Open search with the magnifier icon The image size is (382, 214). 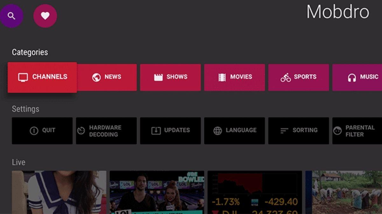point(11,16)
